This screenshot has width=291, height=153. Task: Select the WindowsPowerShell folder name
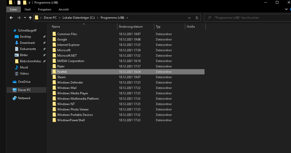(x=71, y=120)
